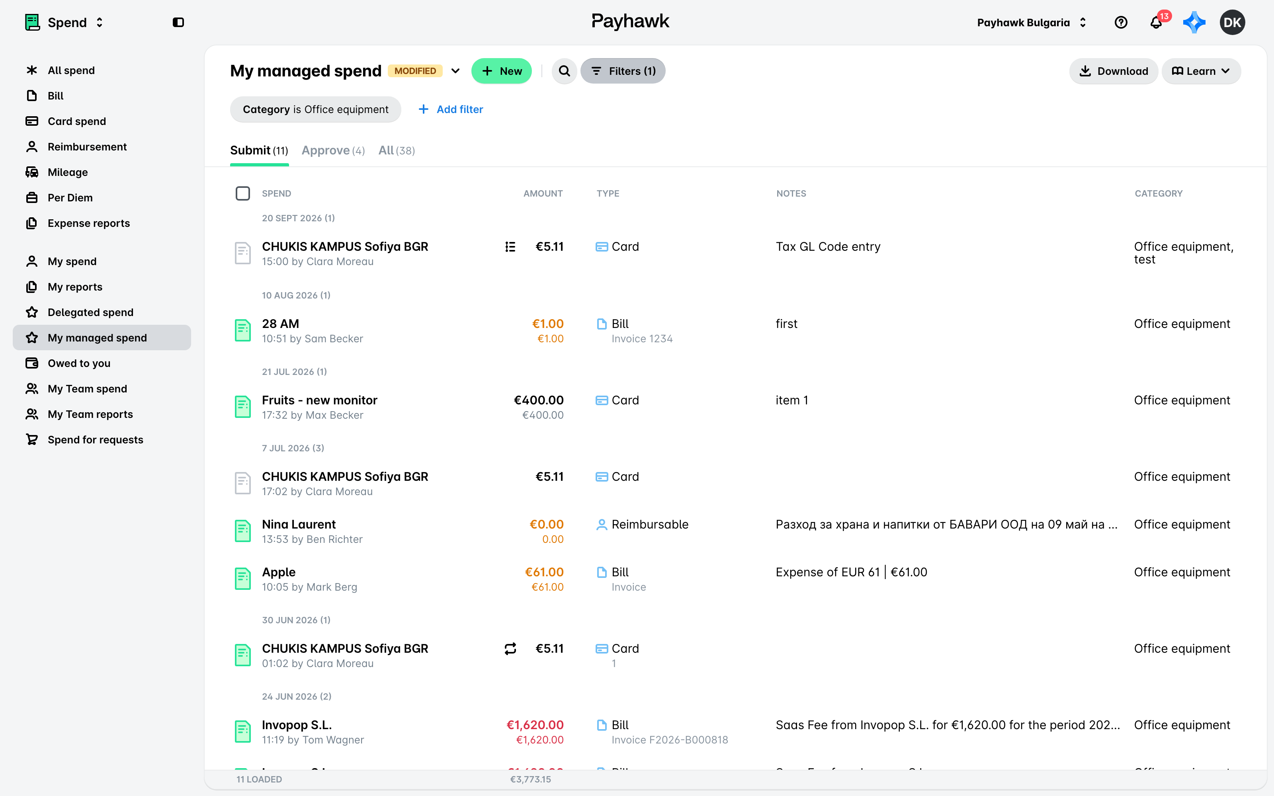Image resolution: width=1274 pixels, height=796 pixels.
Task: Collapse the sidebar with the panel icon
Action: coord(178,22)
